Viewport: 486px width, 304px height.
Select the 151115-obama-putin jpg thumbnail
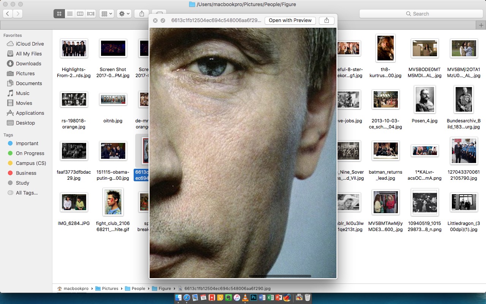point(113,151)
